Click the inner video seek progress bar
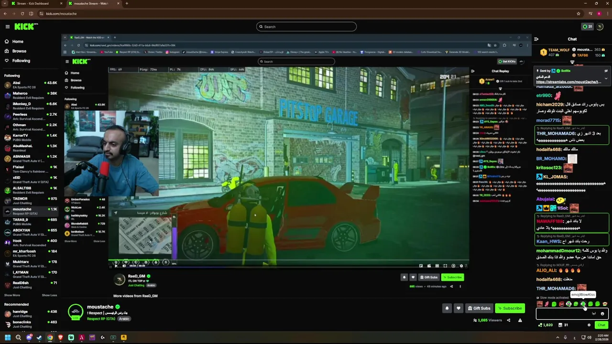The image size is (612, 344). 288,260
